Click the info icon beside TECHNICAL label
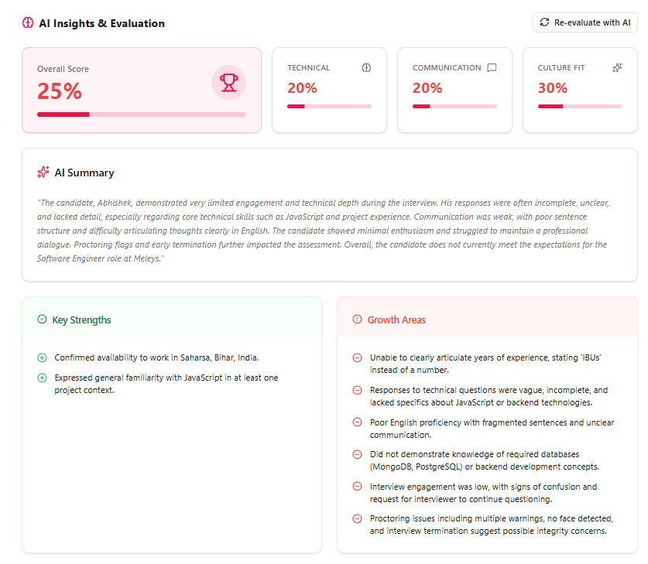 [x=366, y=67]
